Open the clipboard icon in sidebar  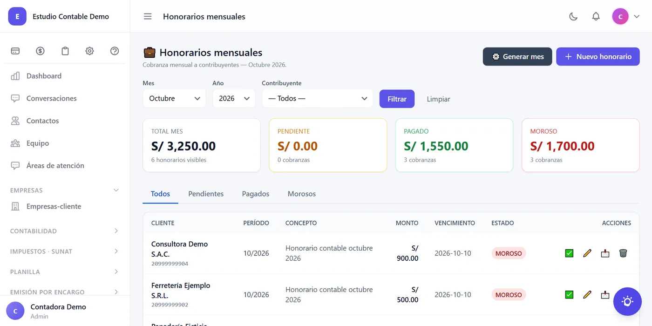coord(65,51)
